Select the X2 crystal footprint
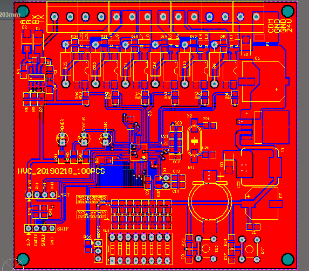 click(194, 141)
